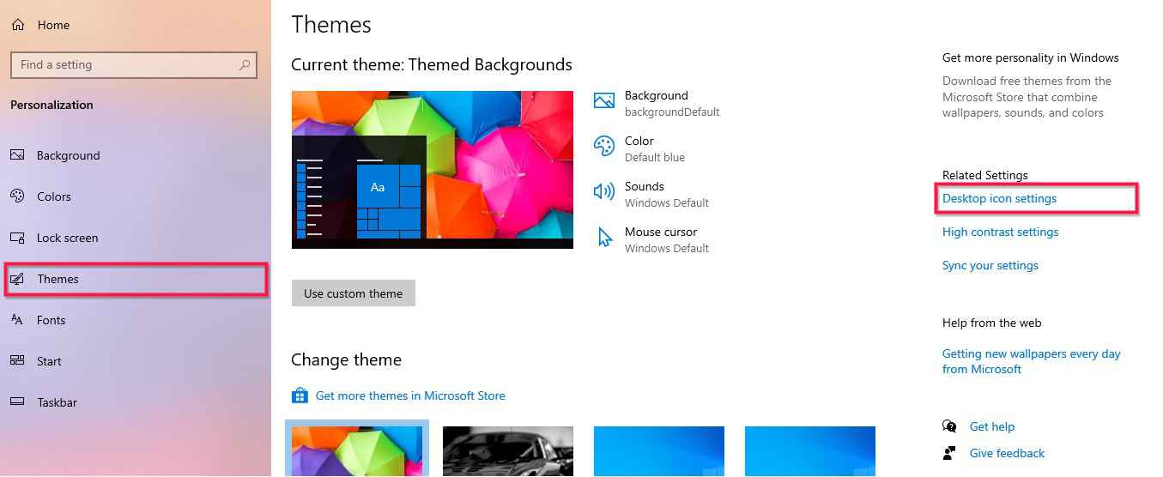The width and height of the screenshot is (1163, 477).
Task: Click the Get help link
Action: [992, 426]
